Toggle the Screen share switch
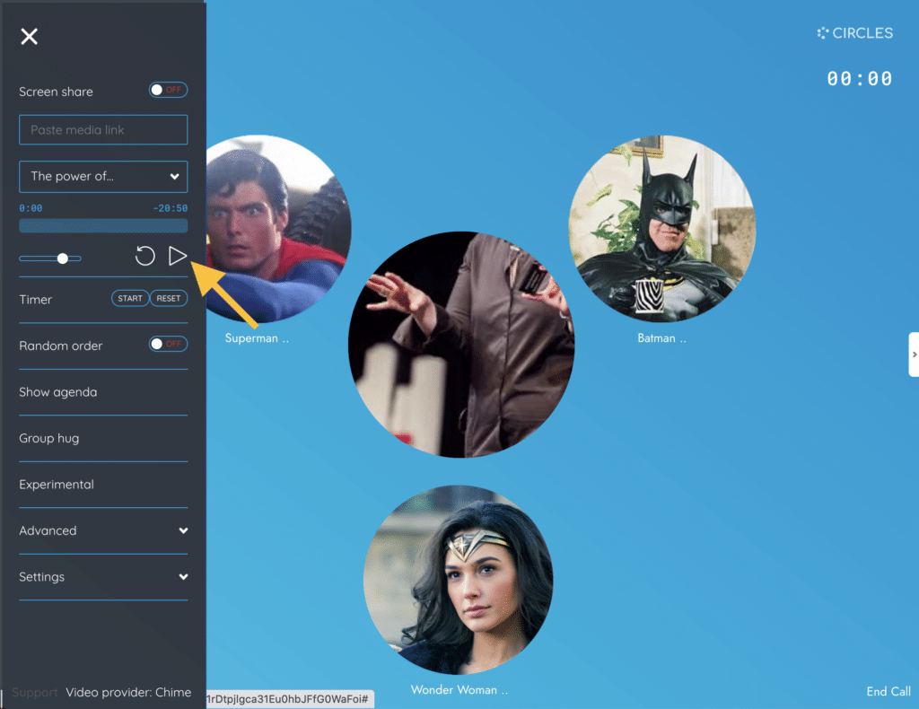The width and height of the screenshot is (919, 709). (x=168, y=90)
